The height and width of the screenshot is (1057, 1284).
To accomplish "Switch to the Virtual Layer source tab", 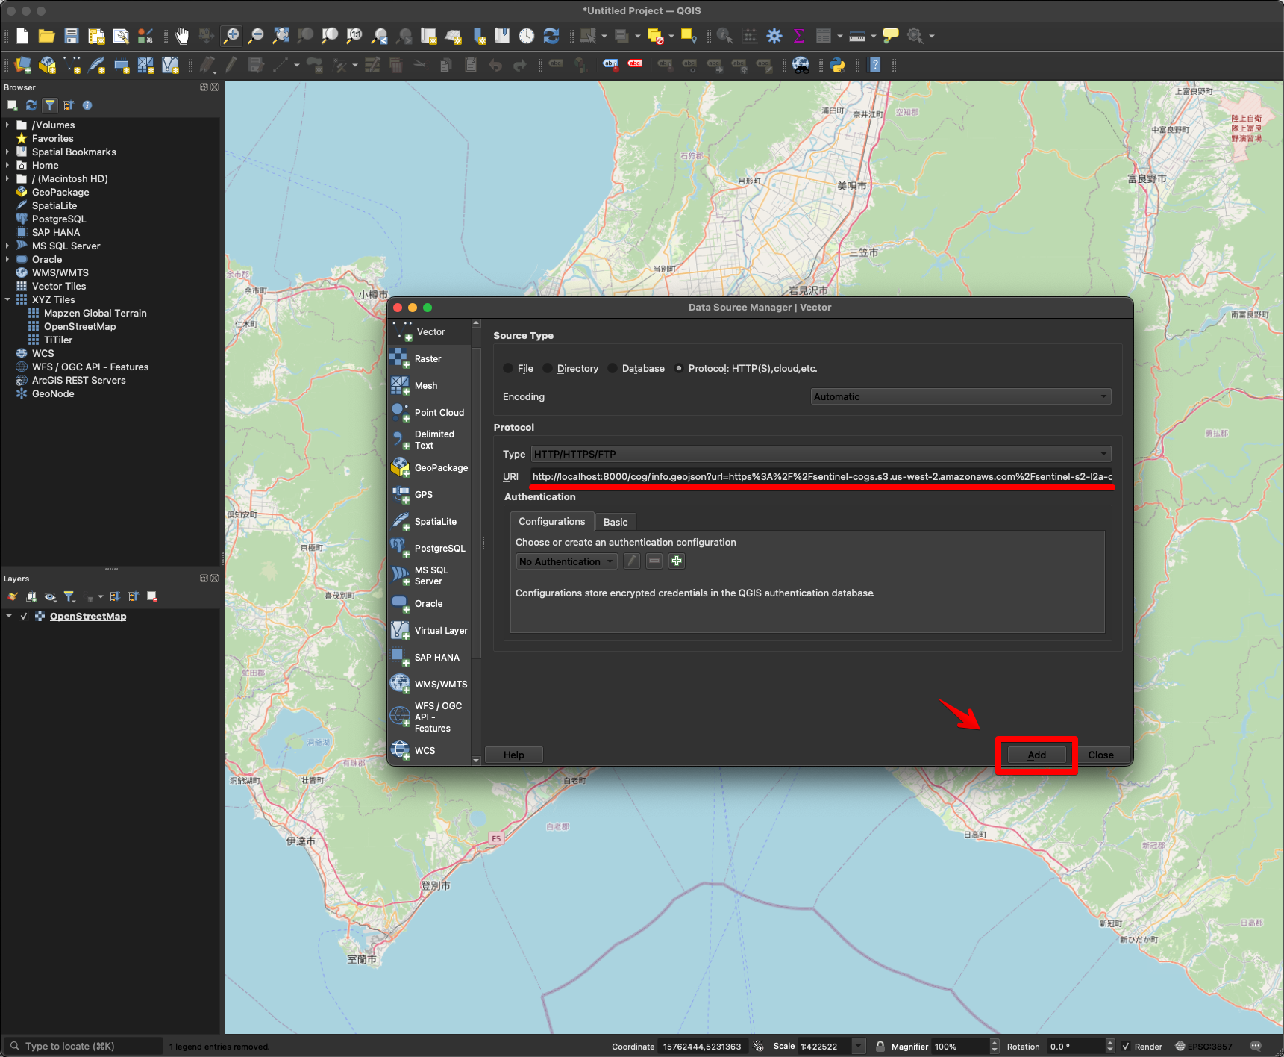I will point(430,631).
